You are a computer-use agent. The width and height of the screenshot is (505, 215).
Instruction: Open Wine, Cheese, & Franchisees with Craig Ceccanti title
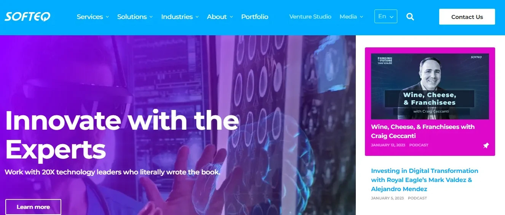point(423,131)
